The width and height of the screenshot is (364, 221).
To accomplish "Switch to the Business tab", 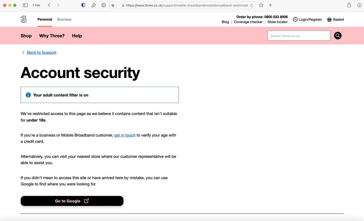I will tap(64, 19).
